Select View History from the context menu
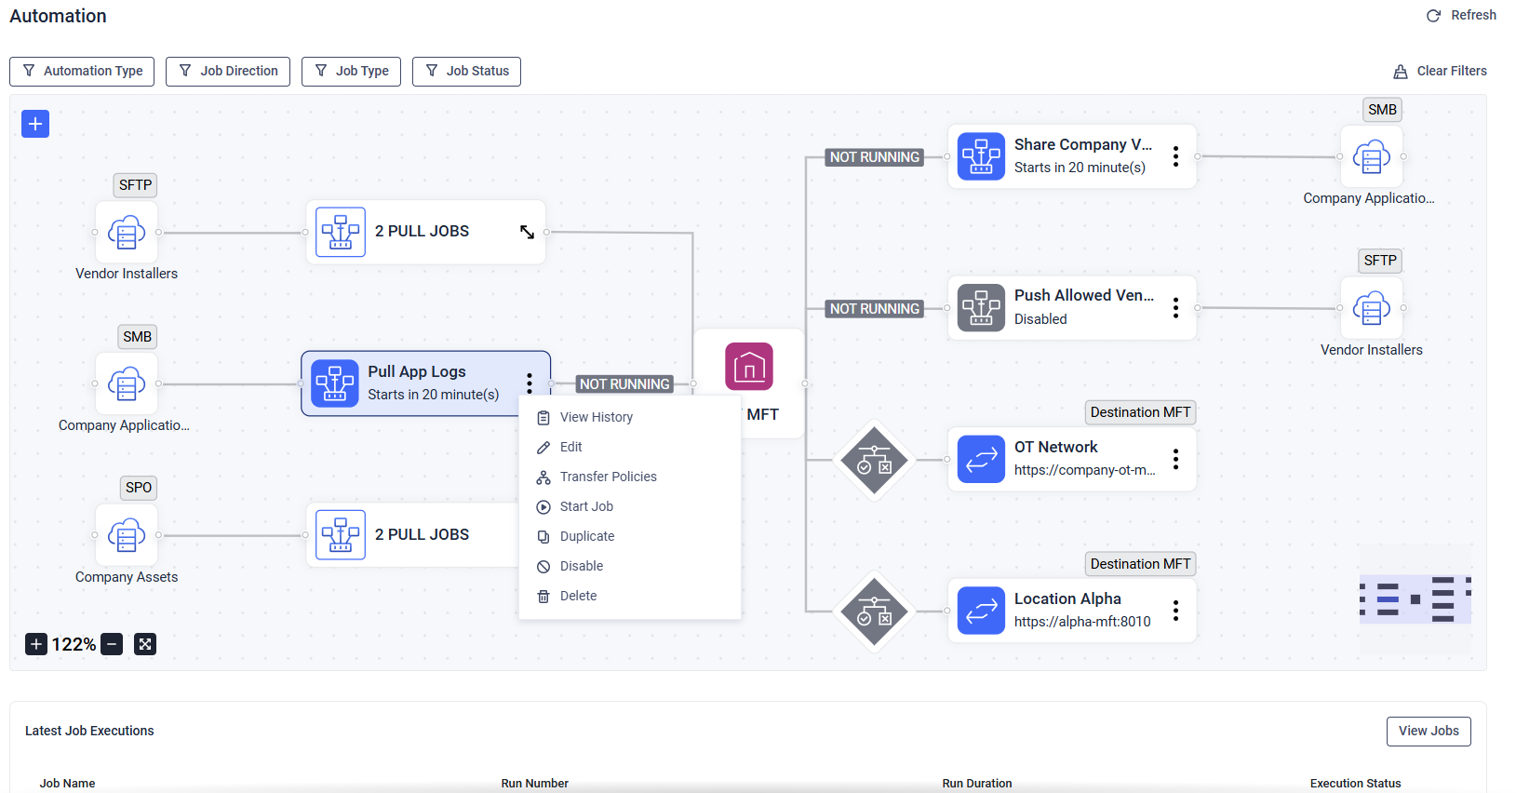Screen dimensions: 1516x793 click(596, 417)
